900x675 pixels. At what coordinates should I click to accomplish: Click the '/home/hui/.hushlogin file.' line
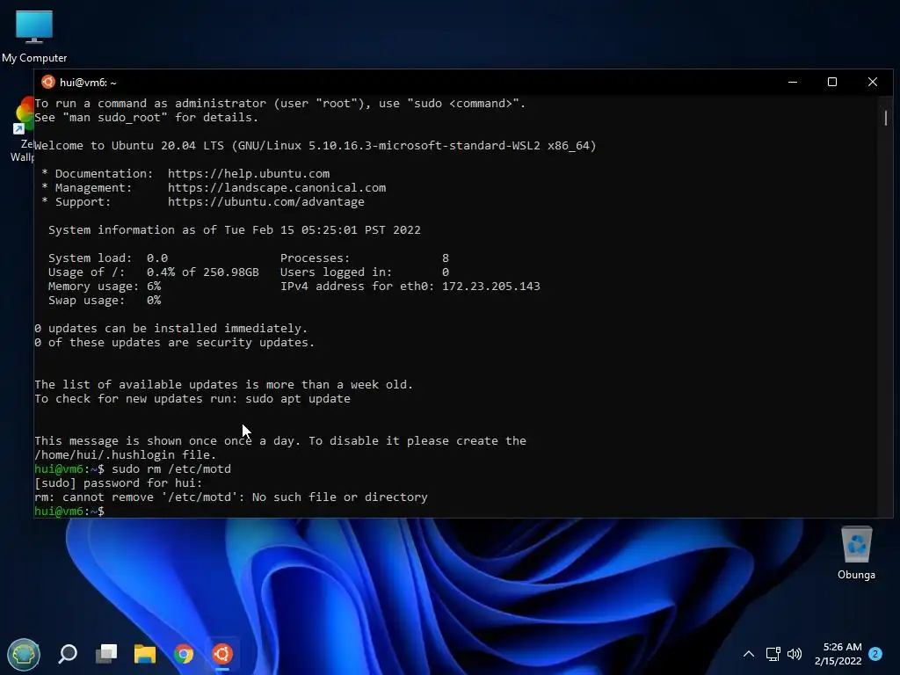pos(125,454)
